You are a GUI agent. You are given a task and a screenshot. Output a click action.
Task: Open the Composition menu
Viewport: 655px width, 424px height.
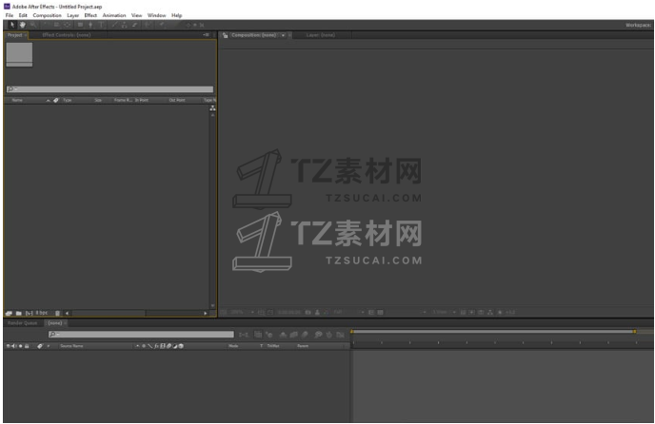[48, 15]
